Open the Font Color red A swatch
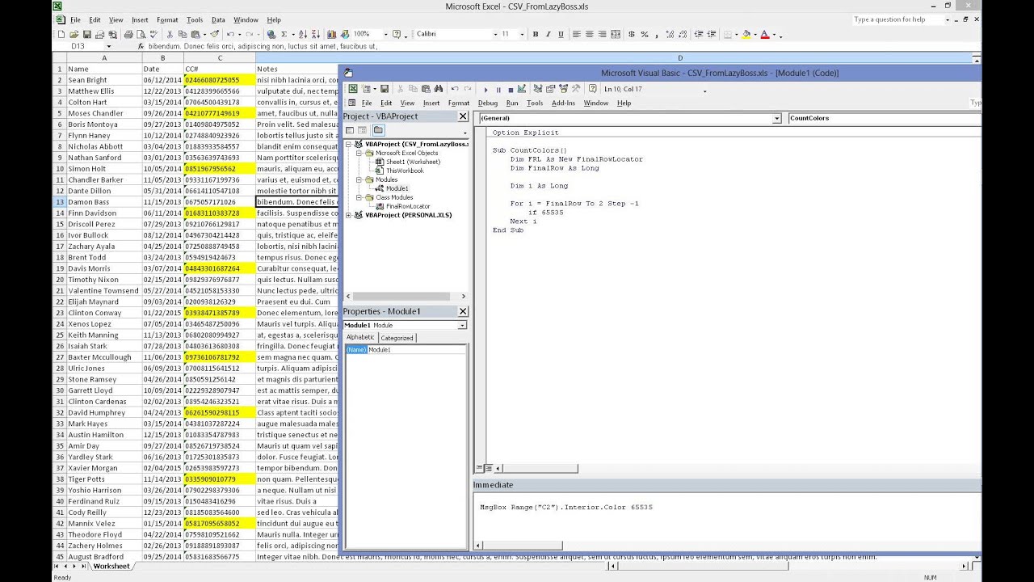This screenshot has height=582, width=1034. (x=764, y=34)
